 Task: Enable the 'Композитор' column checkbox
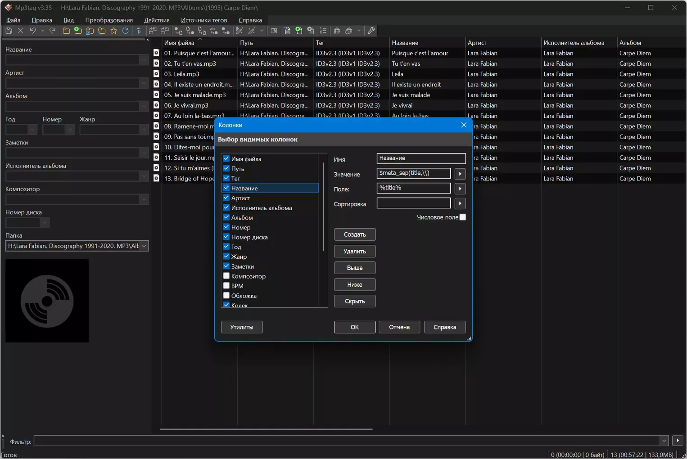226,276
